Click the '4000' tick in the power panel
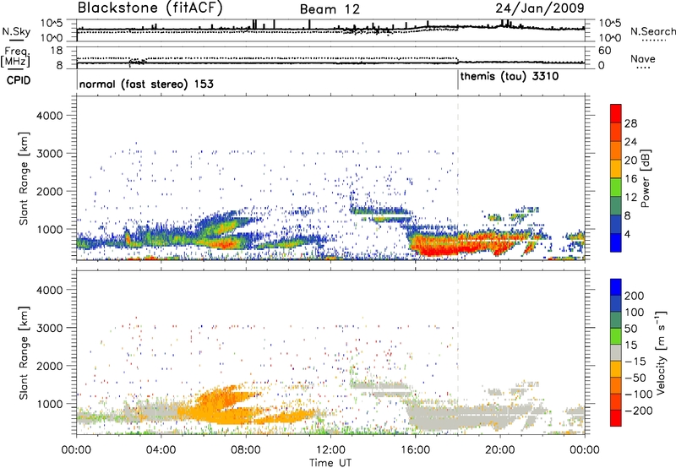The height and width of the screenshot is (468, 676). coord(50,115)
